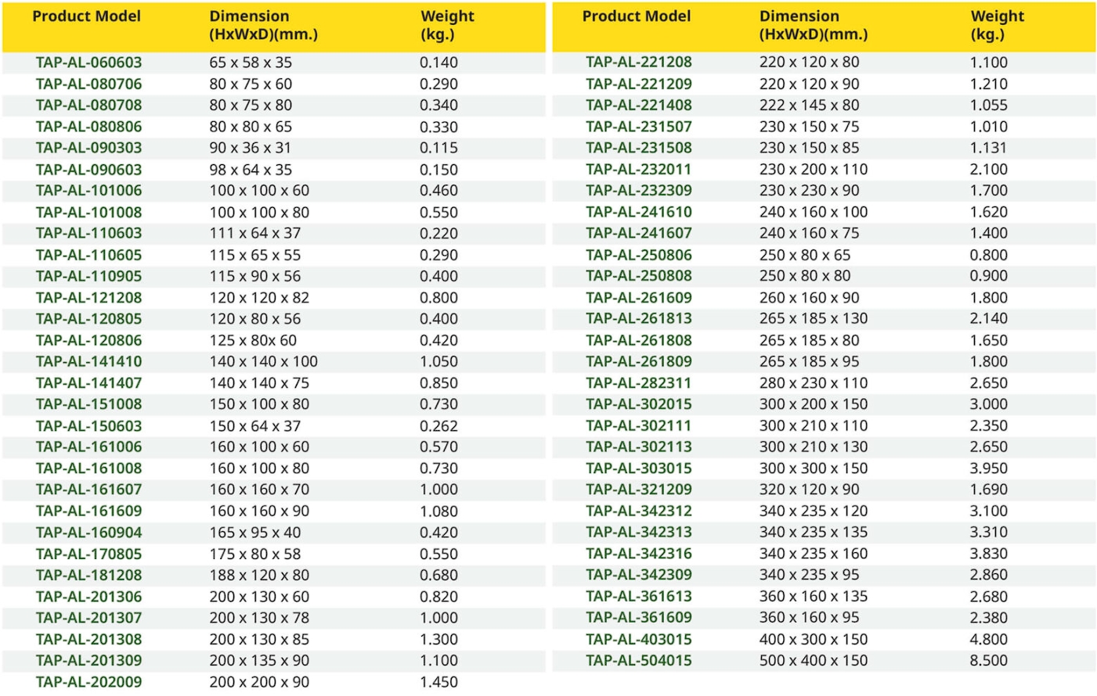Click the left Weight (kg.) column header

pyautogui.click(x=447, y=25)
